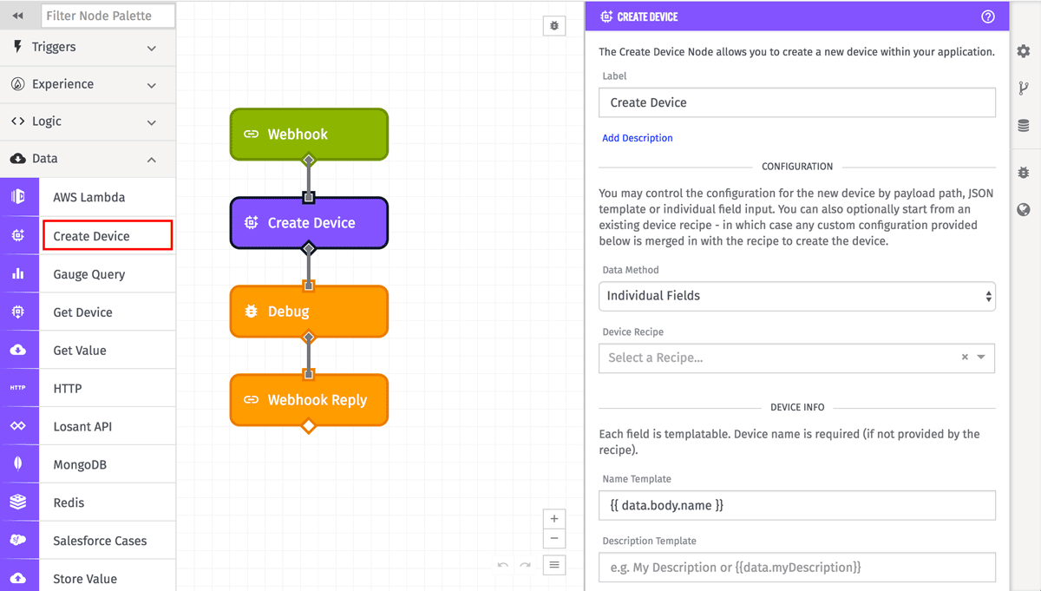Viewport: 1041px width, 591px height.
Task: Collapse the node palette with double-arrow icon
Action: point(18,16)
